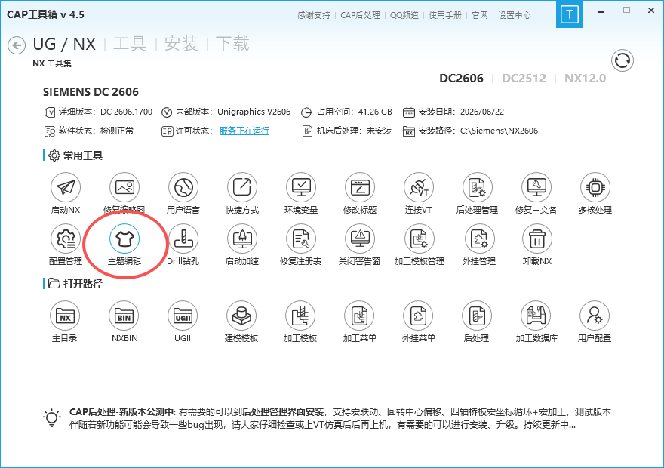Viewport: 664px width, 468px height.
Task: Open the 修改标题 tool
Action: (x=360, y=187)
